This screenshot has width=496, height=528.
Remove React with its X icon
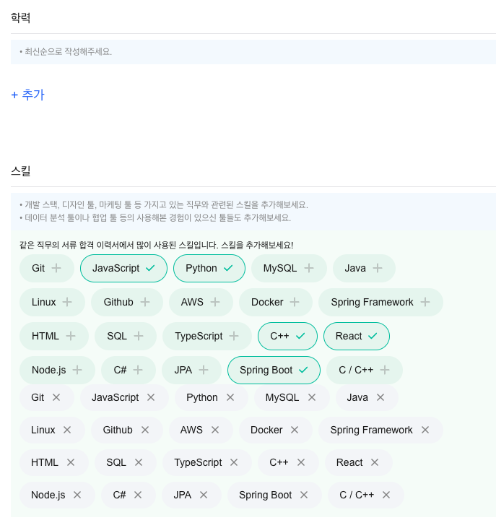pyautogui.click(x=375, y=463)
